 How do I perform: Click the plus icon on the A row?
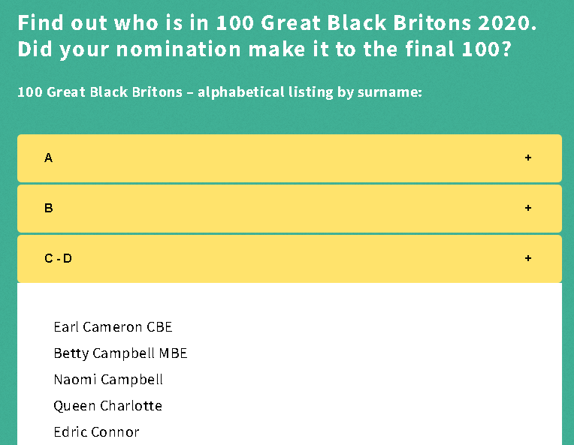pos(528,158)
